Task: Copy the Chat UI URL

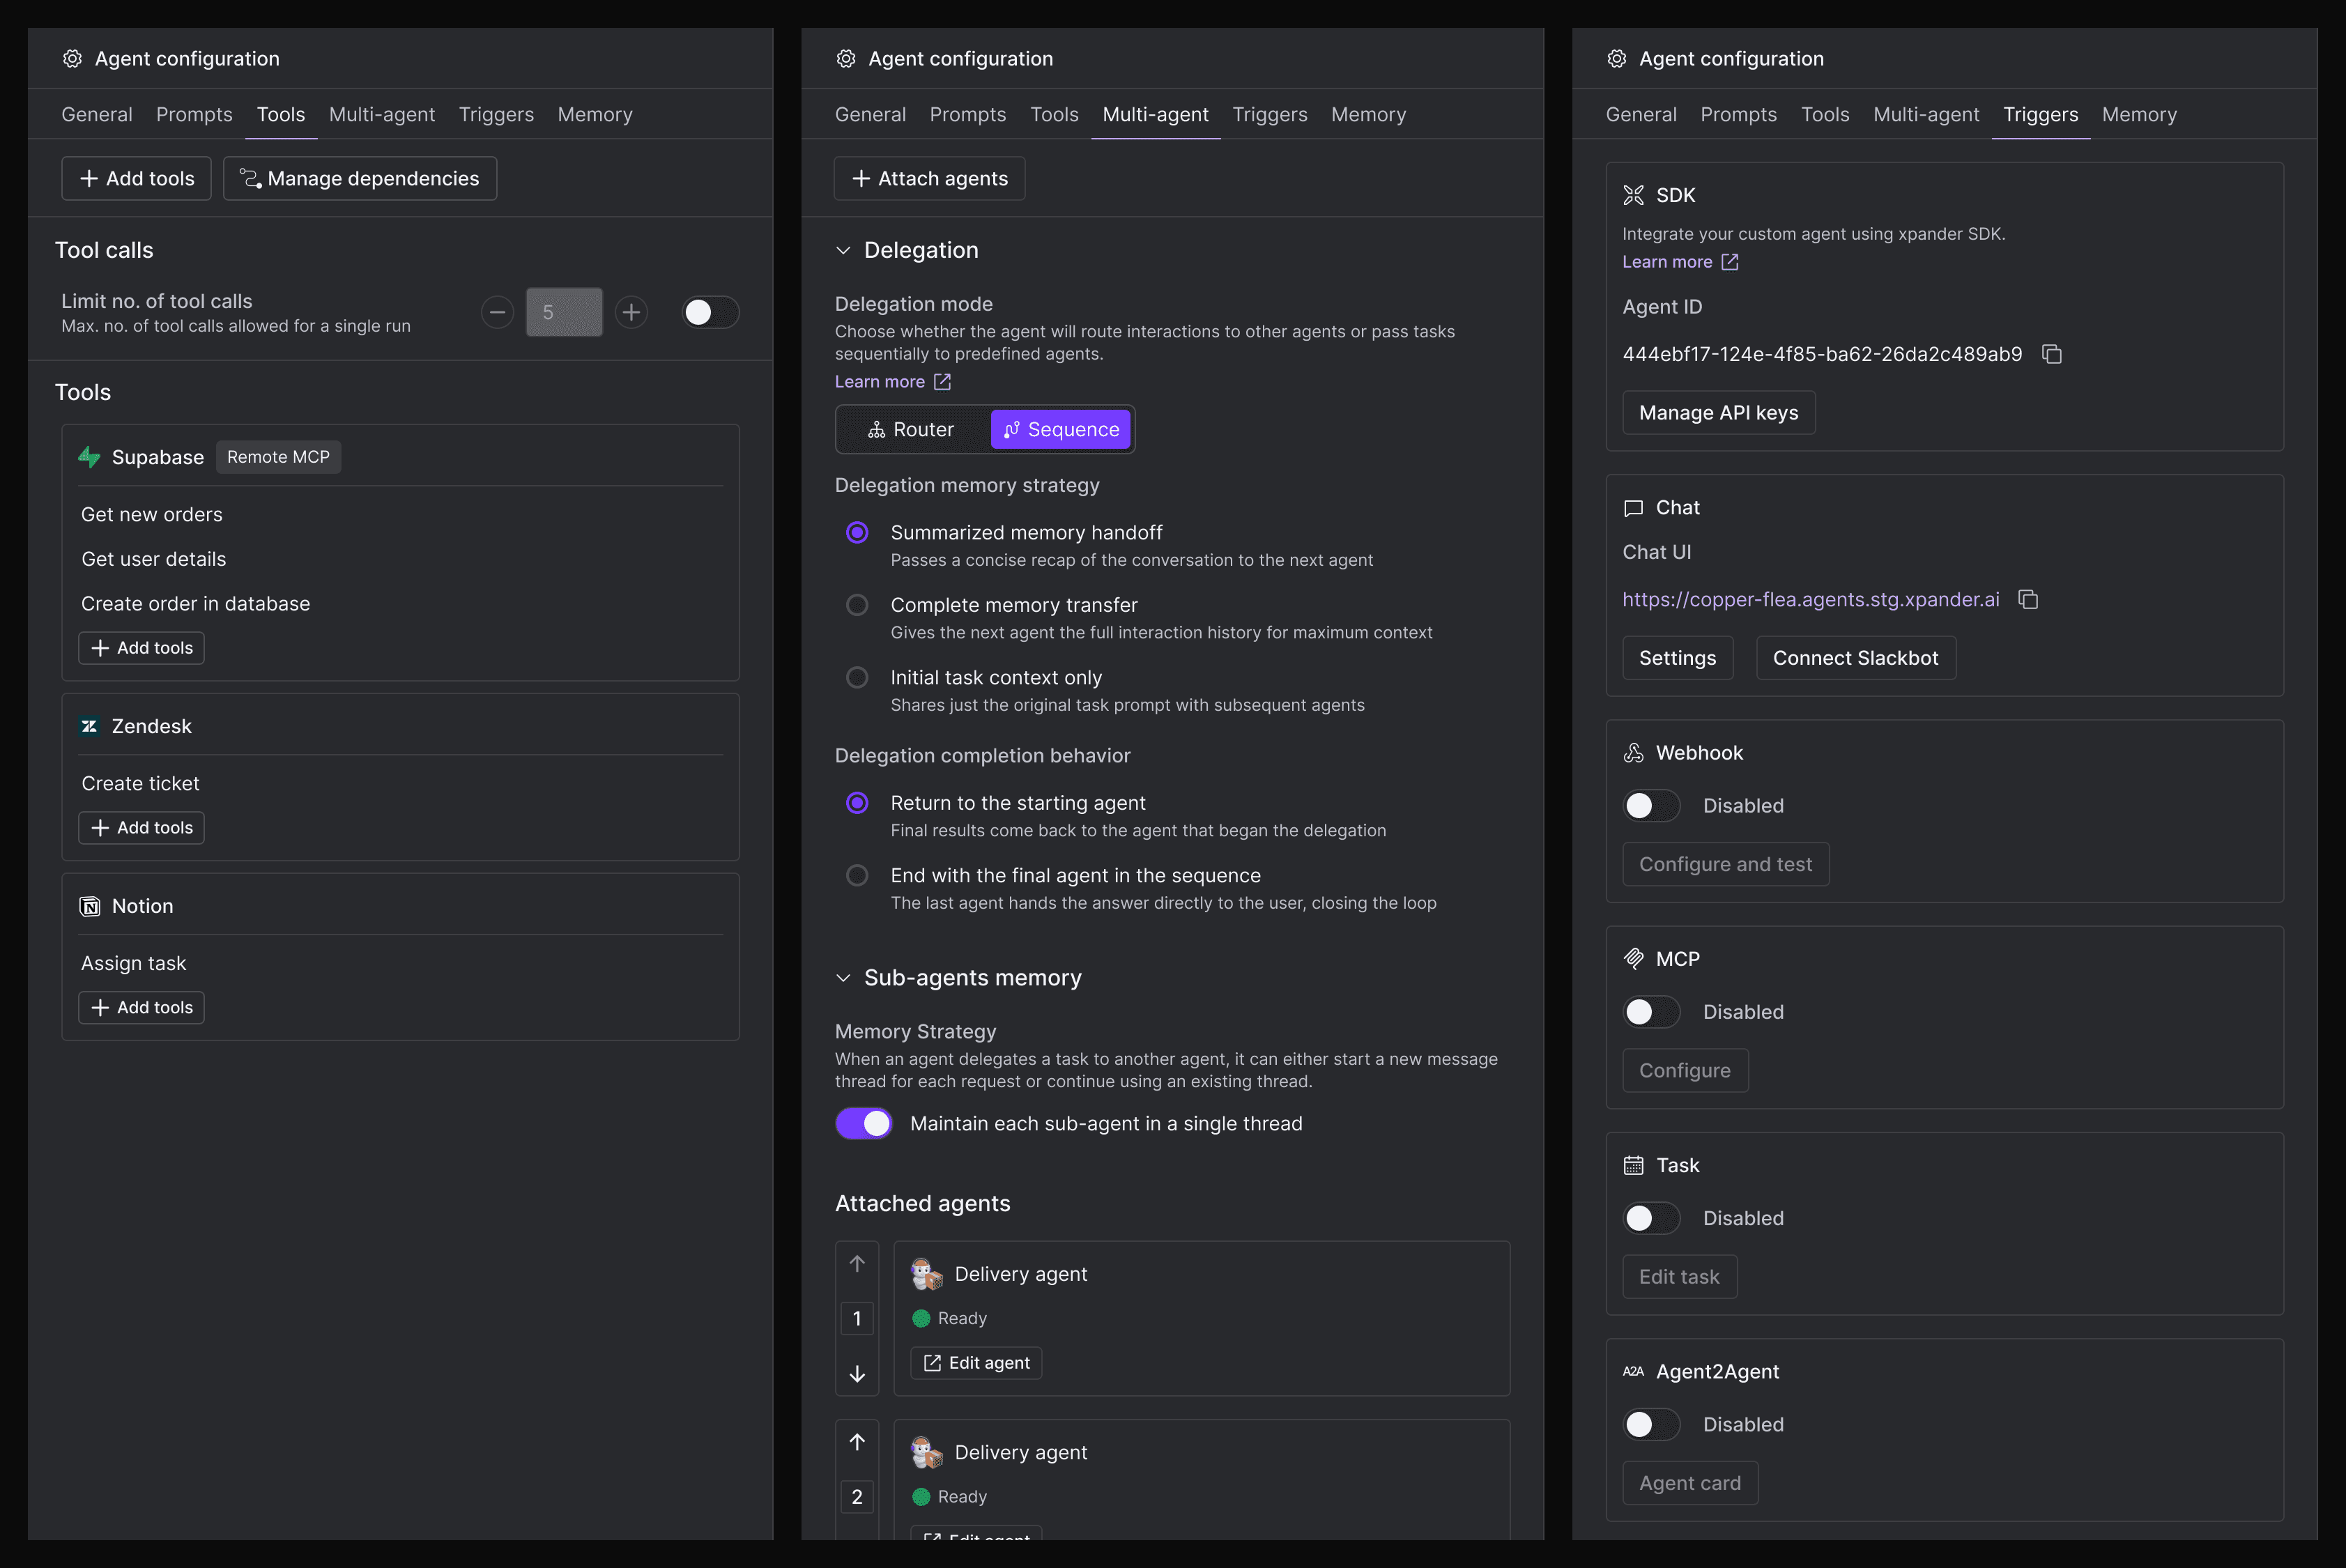Action: tap(2028, 599)
